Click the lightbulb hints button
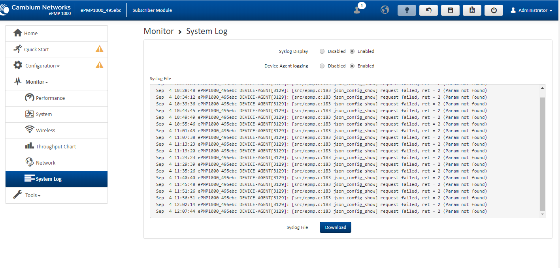Screen dimensions: 560x268 407,10
